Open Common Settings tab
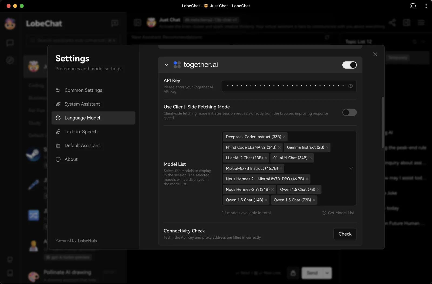The height and width of the screenshot is (284, 432). coord(93,90)
